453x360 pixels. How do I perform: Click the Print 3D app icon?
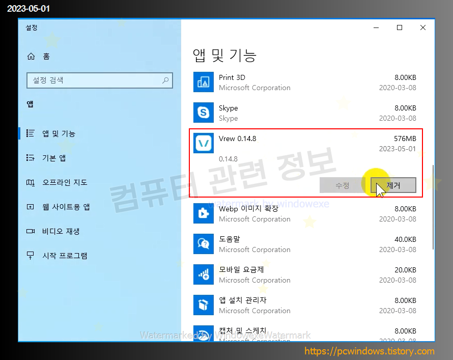(x=204, y=82)
